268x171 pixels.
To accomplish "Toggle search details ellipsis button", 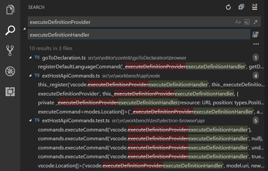I will (x=256, y=44).
